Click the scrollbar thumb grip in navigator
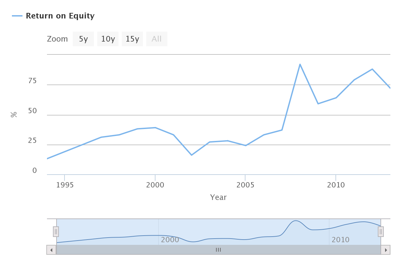 218,250
